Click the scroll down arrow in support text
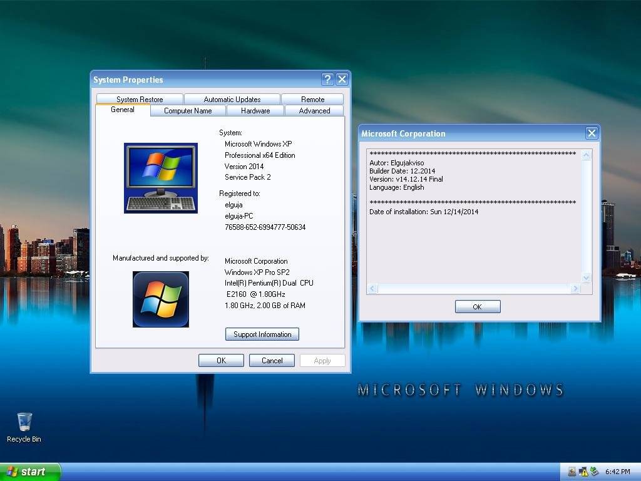Viewport: 641px width, 481px height. (586, 278)
